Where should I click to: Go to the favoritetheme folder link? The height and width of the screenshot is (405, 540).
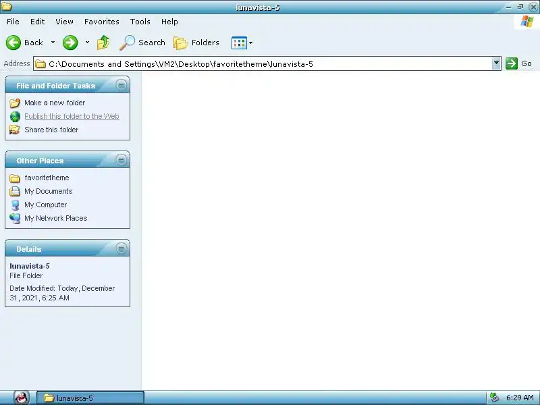point(47,178)
